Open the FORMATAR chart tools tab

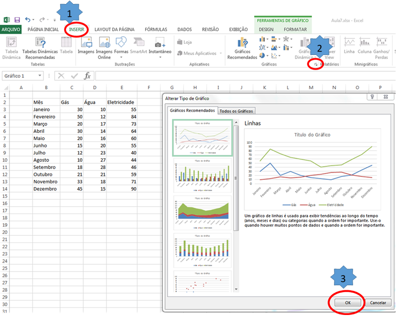point(295,29)
